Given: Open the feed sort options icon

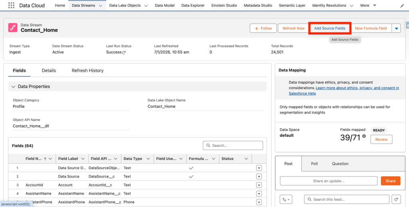Looking at the screenshot, I should pos(286,199).
